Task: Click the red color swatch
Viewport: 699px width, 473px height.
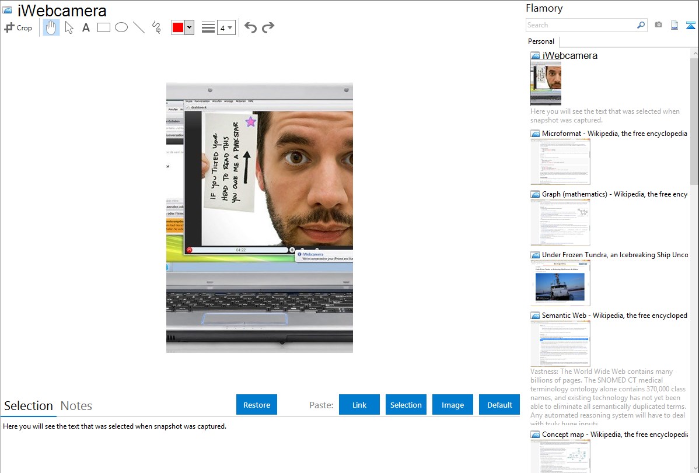Action: 178,27
